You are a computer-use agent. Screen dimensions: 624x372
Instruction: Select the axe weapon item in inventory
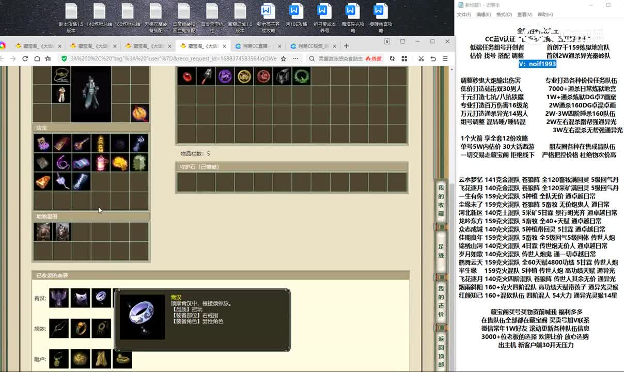pos(206,76)
